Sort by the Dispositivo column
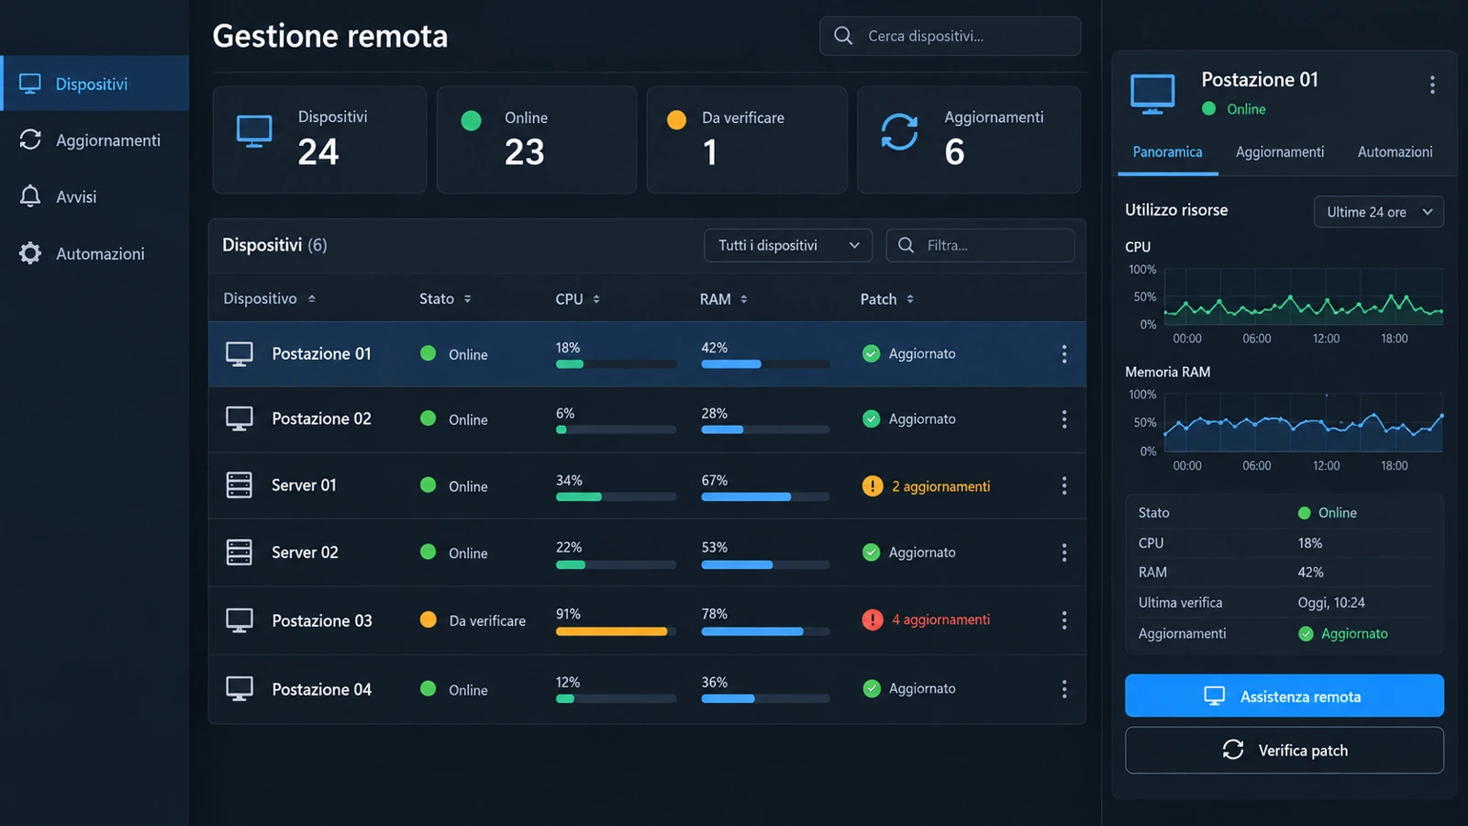1468x826 pixels. pyautogui.click(x=269, y=299)
